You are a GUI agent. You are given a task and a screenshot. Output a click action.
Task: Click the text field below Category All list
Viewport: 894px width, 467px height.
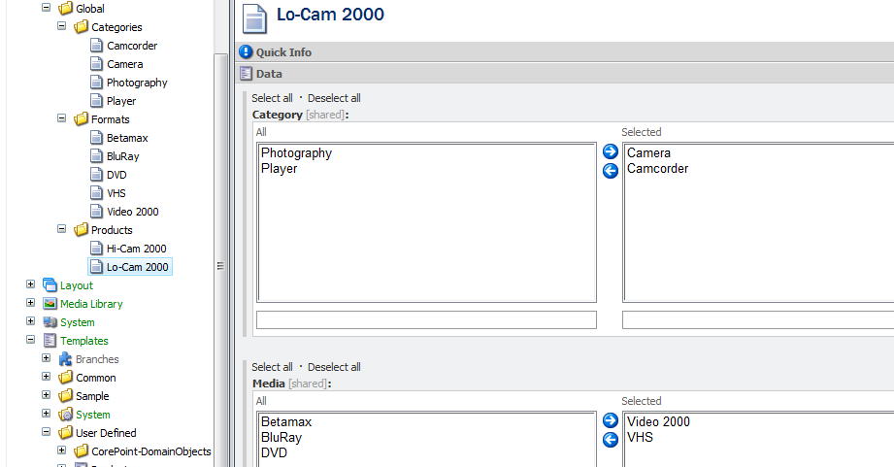[x=426, y=319]
